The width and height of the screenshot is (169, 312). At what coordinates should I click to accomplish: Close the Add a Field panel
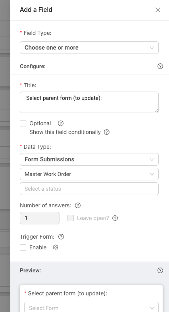(x=158, y=10)
